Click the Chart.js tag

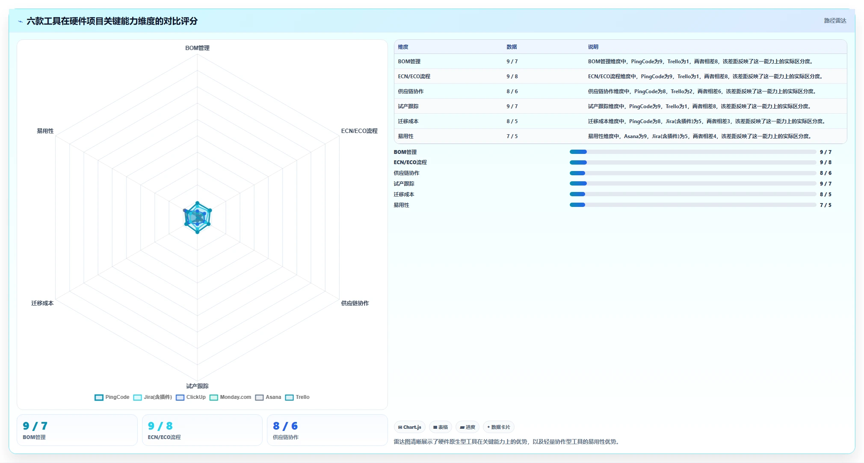(410, 427)
